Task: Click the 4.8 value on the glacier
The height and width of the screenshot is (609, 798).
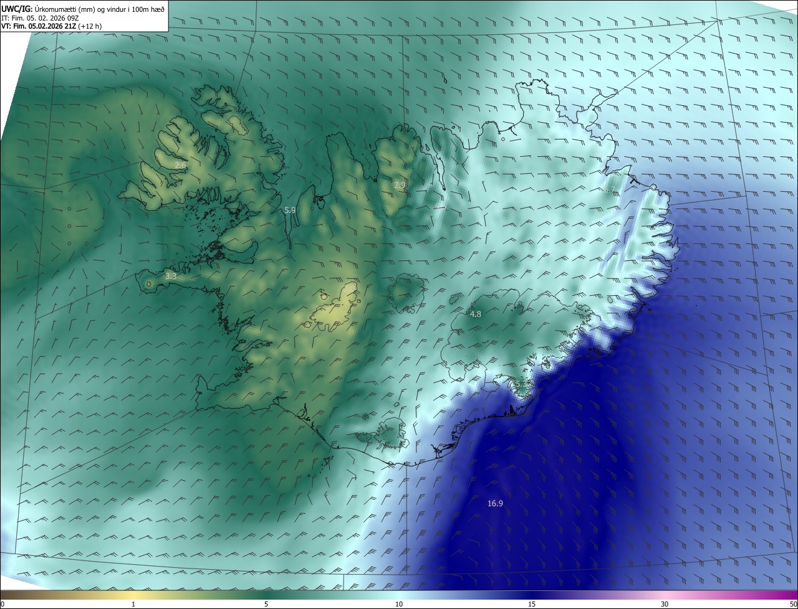Action: click(475, 314)
